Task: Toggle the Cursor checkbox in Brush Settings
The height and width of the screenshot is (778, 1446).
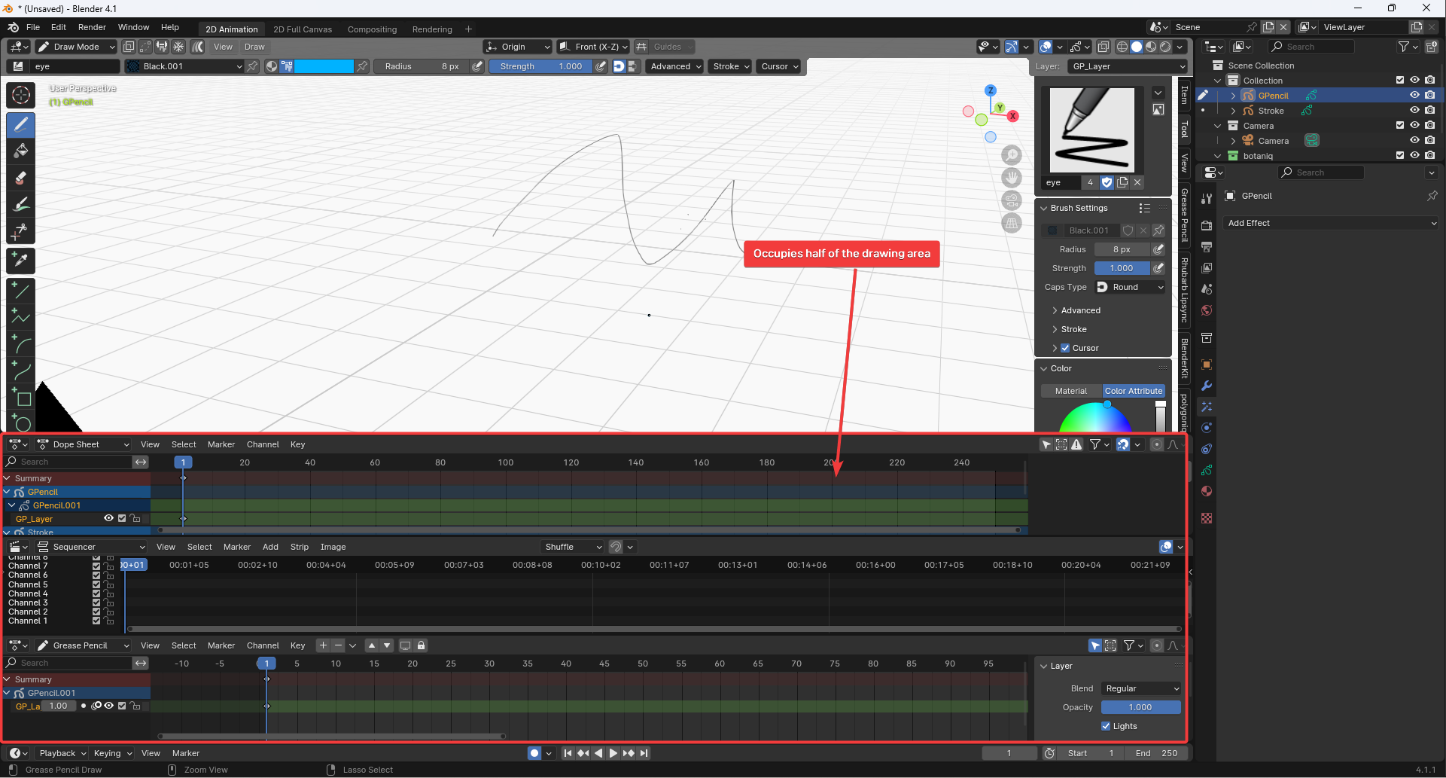Action: pyautogui.click(x=1065, y=348)
